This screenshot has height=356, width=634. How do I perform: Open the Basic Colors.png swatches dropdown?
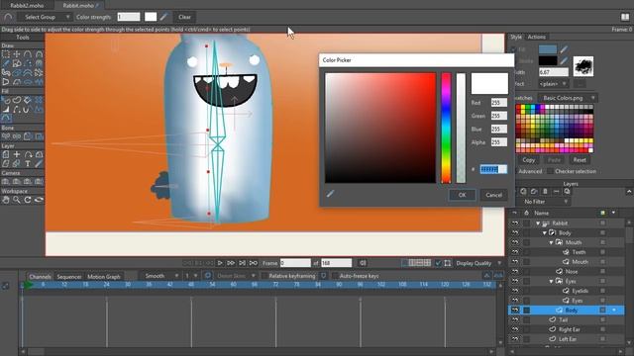(x=568, y=98)
